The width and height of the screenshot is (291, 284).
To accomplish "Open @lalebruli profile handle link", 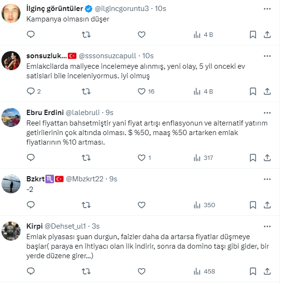I will click(82, 113).
